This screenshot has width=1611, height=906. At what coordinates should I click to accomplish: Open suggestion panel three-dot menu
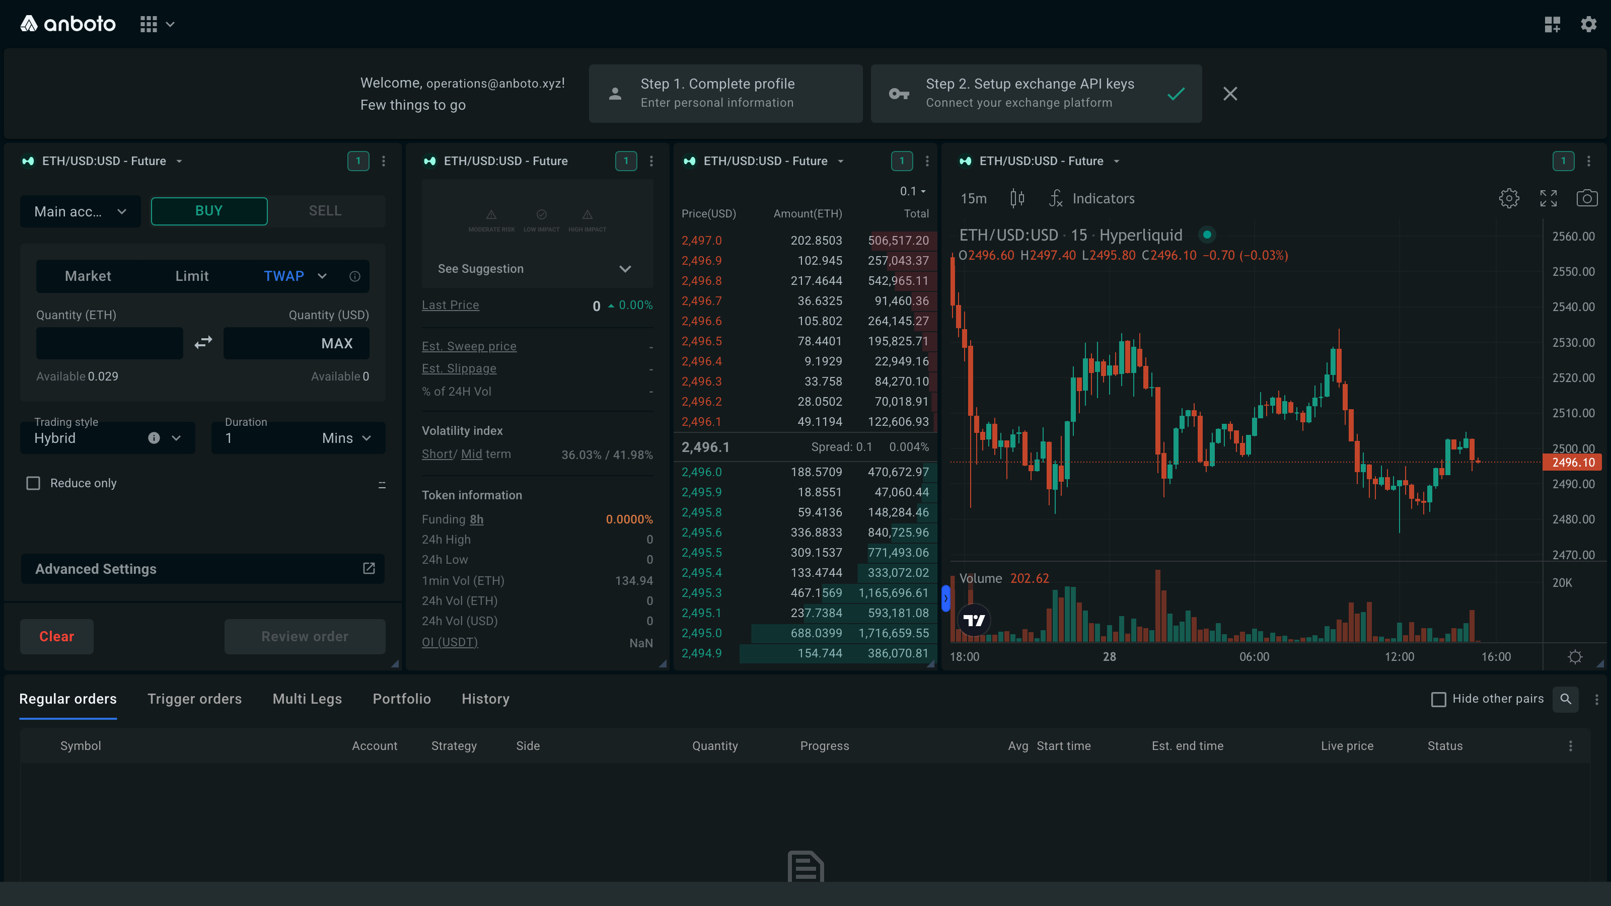click(x=651, y=161)
